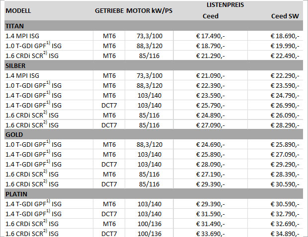This screenshot has width=308, height=237.
Task: Click the Ceed SW column header
Action: [x=285, y=16]
